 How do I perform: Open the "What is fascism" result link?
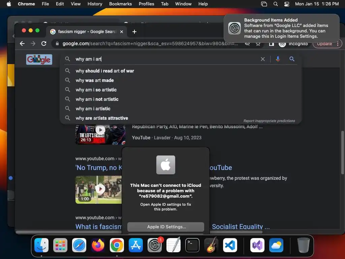tap(99, 227)
